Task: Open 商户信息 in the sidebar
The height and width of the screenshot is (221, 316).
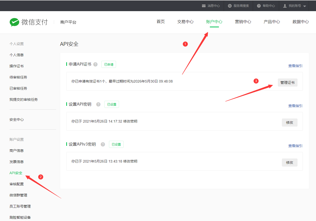Action: coord(16,151)
